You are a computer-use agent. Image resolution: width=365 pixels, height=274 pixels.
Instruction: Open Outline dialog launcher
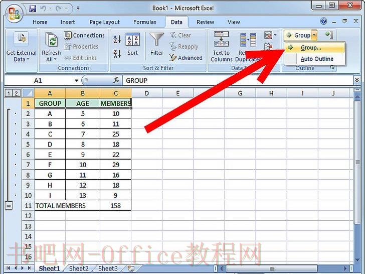pyautogui.click(x=332, y=68)
